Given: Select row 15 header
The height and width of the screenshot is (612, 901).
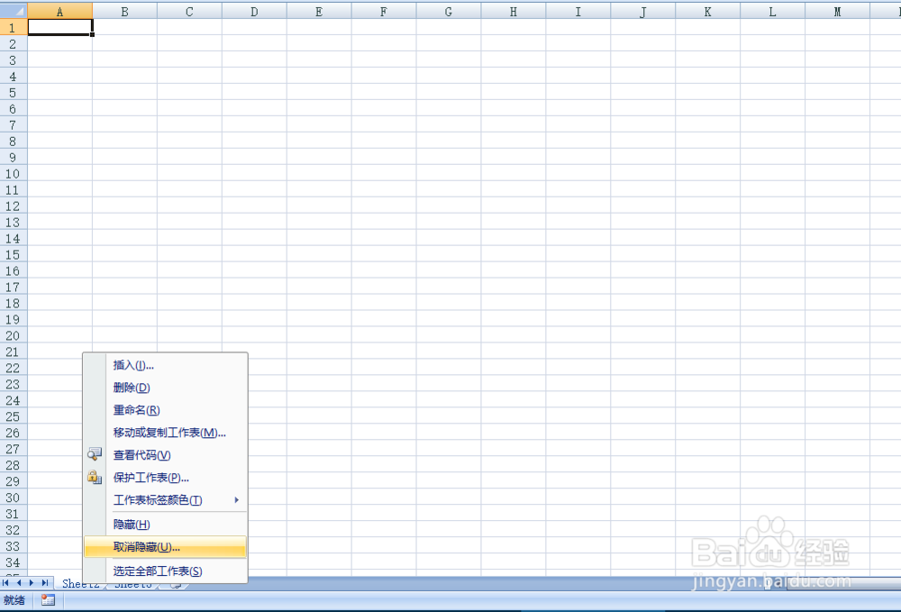Looking at the screenshot, I should point(14,254).
